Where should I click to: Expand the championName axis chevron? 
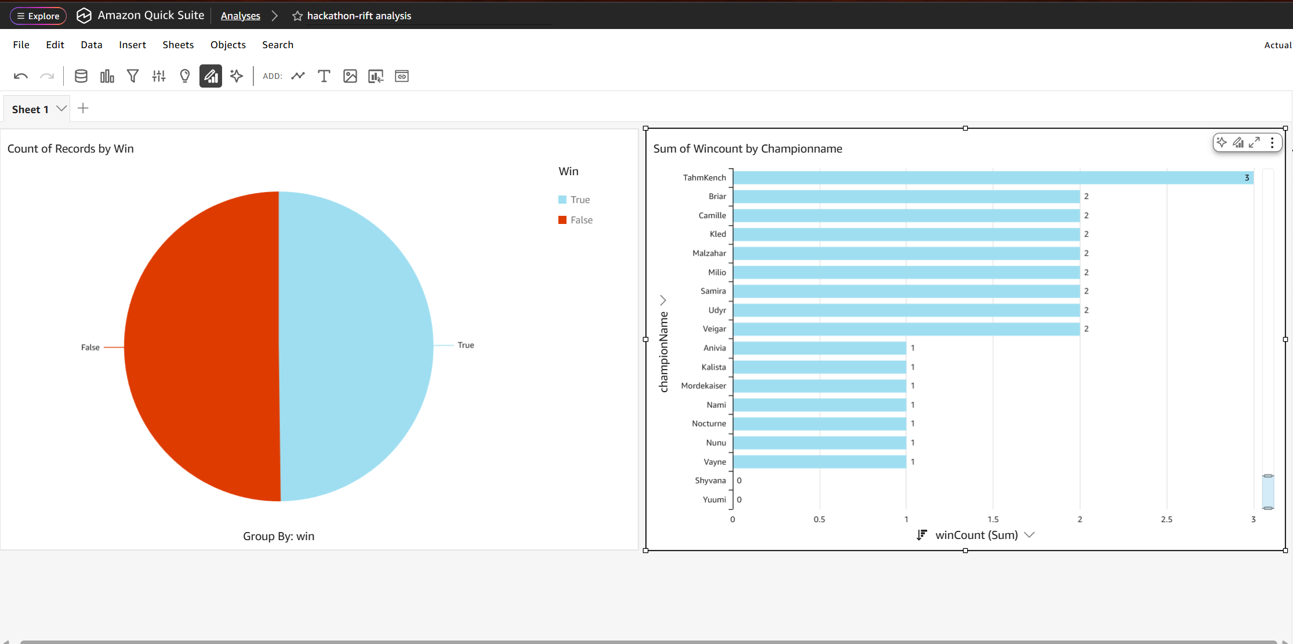663,300
